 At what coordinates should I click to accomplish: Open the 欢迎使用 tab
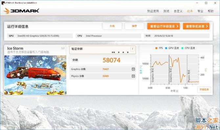pos(153,11)
